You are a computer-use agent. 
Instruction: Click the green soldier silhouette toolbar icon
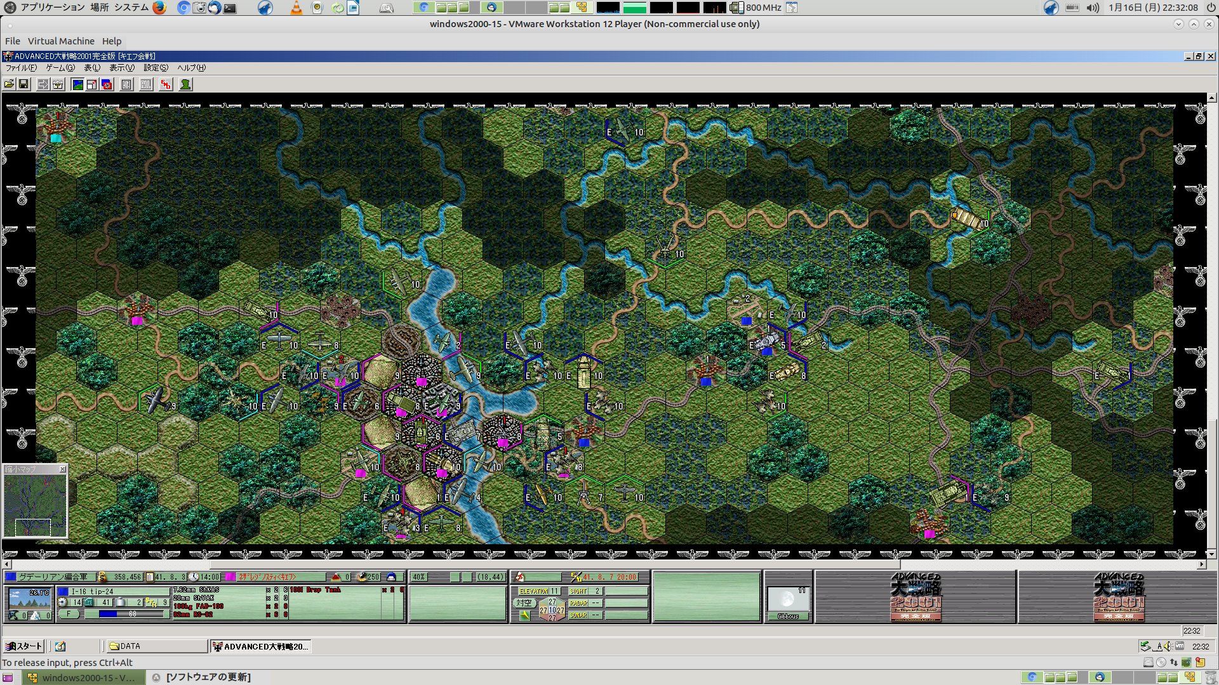[x=185, y=84]
